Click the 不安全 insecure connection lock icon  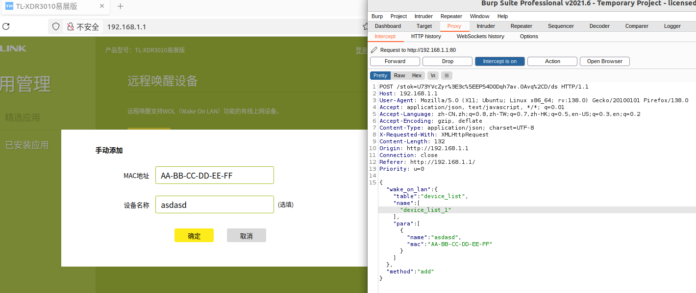pos(71,26)
